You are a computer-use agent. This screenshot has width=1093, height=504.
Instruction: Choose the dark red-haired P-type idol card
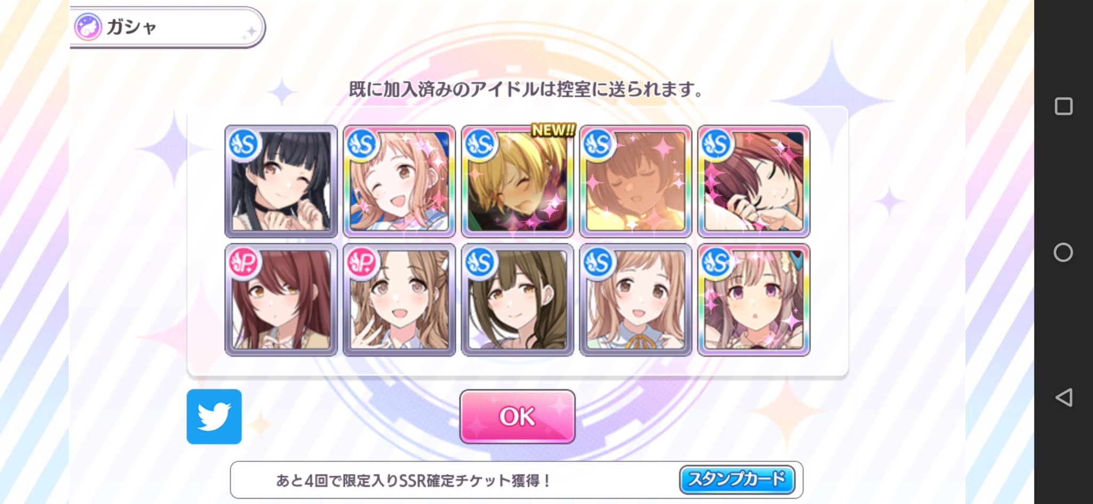[x=281, y=300]
